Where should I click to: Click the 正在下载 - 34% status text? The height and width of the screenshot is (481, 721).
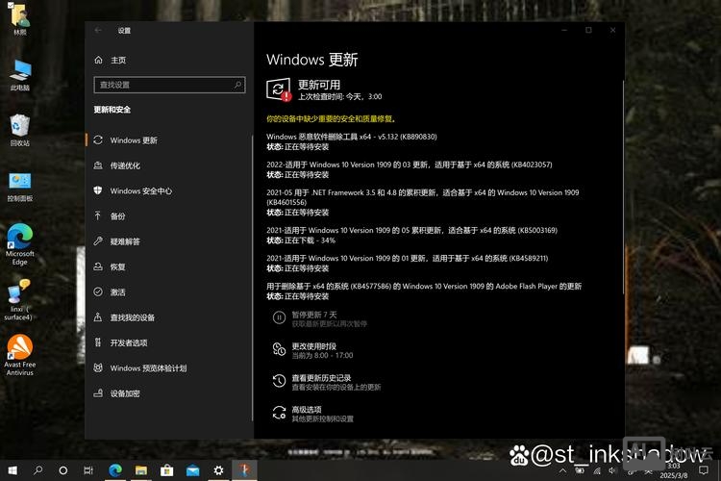coord(310,240)
